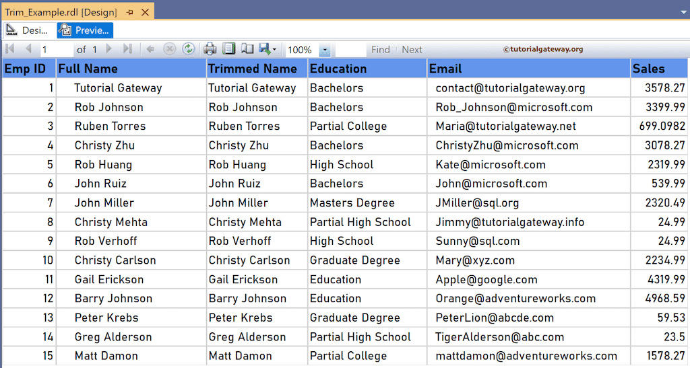The image size is (690, 368).
Task: Print the report
Action: (x=210, y=49)
